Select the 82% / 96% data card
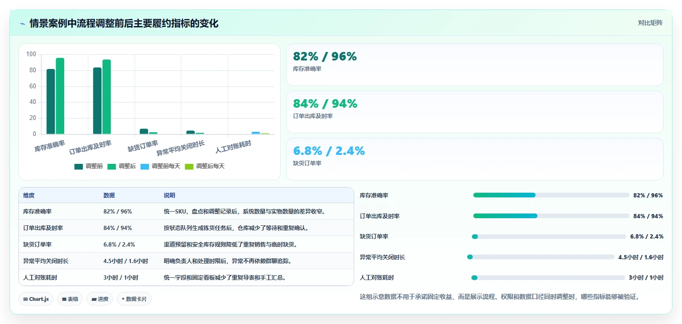This screenshot has height=324, width=682. pyautogui.click(x=475, y=65)
